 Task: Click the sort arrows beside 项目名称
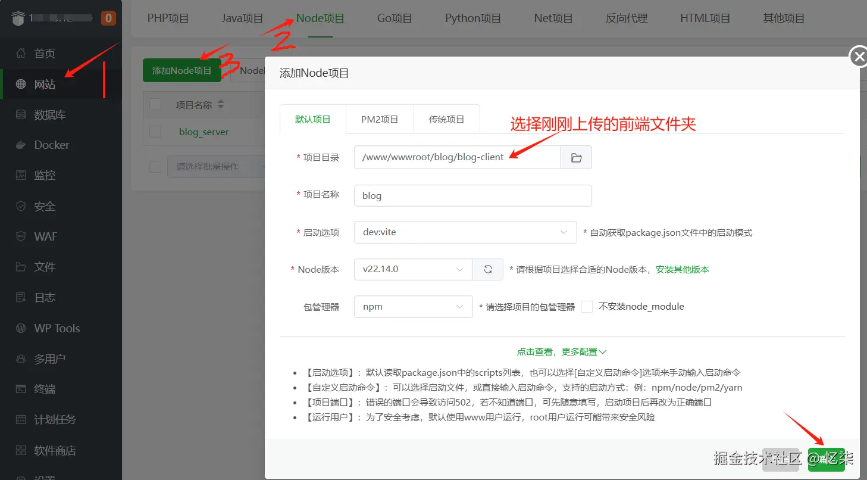[x=221, y=105]
